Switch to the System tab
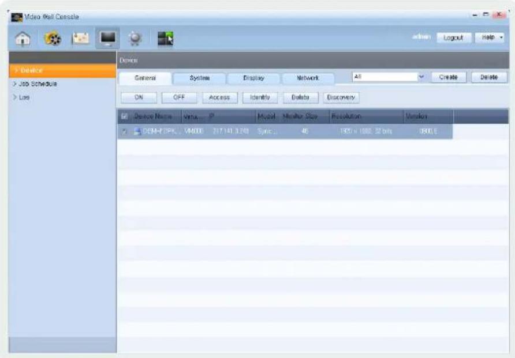515x358 pixels. 199,78
